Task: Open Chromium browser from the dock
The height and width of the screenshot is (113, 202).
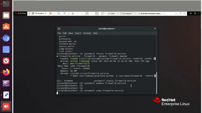Action: (6, 38)
